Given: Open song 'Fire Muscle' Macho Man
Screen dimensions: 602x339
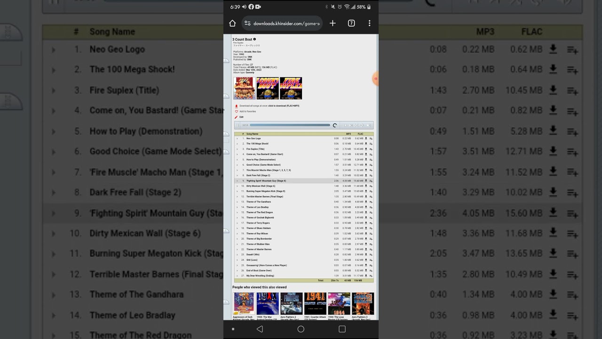Looking at the screenshot, I should point(269,170).
